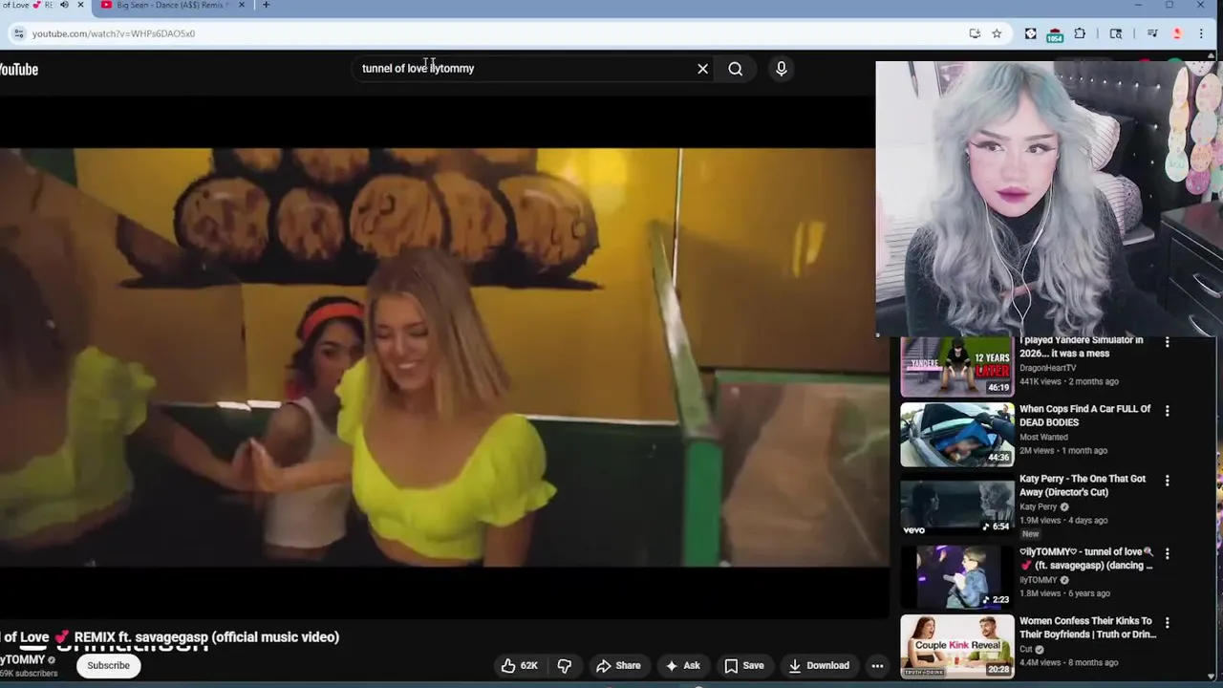Open Chrome extensions puzzle icon
Screen dimensions: 1223x688
click(1080, 33)
